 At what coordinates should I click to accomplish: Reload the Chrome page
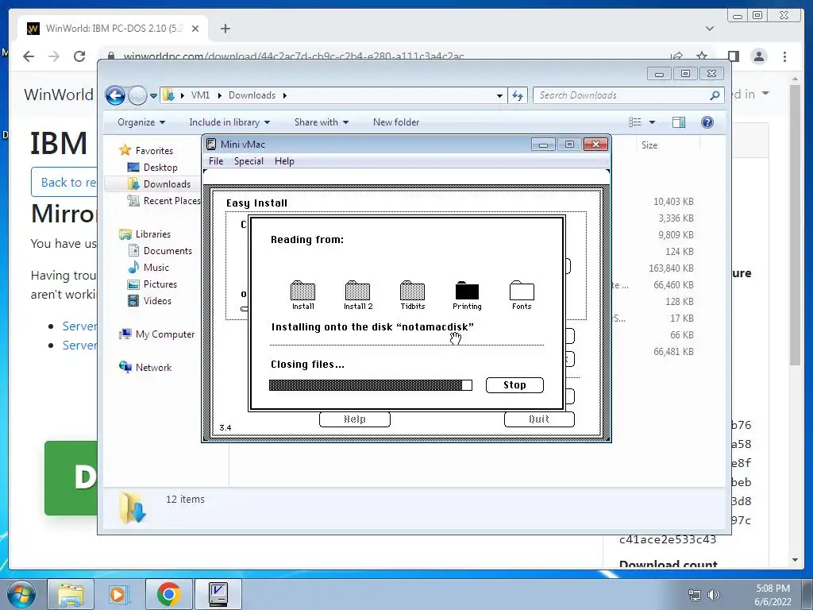coord(79,56)
